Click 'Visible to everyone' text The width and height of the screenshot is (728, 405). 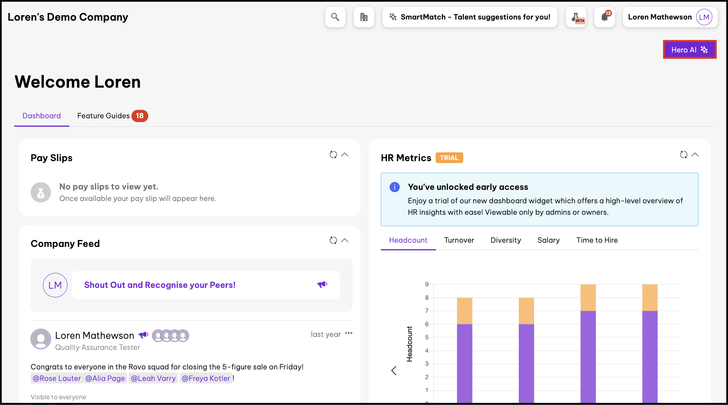[58, 397]
